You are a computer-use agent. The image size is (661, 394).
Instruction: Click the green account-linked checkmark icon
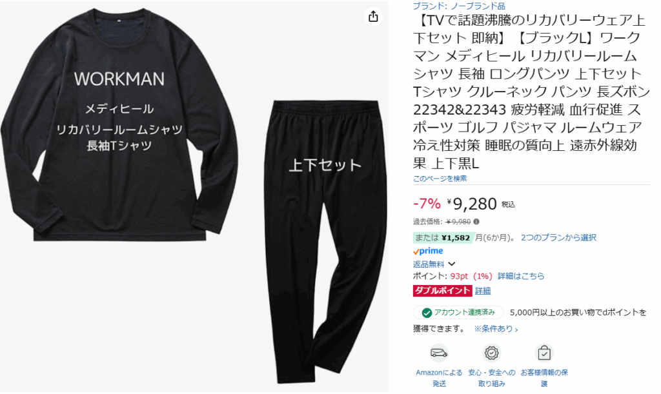pos(427,313)
